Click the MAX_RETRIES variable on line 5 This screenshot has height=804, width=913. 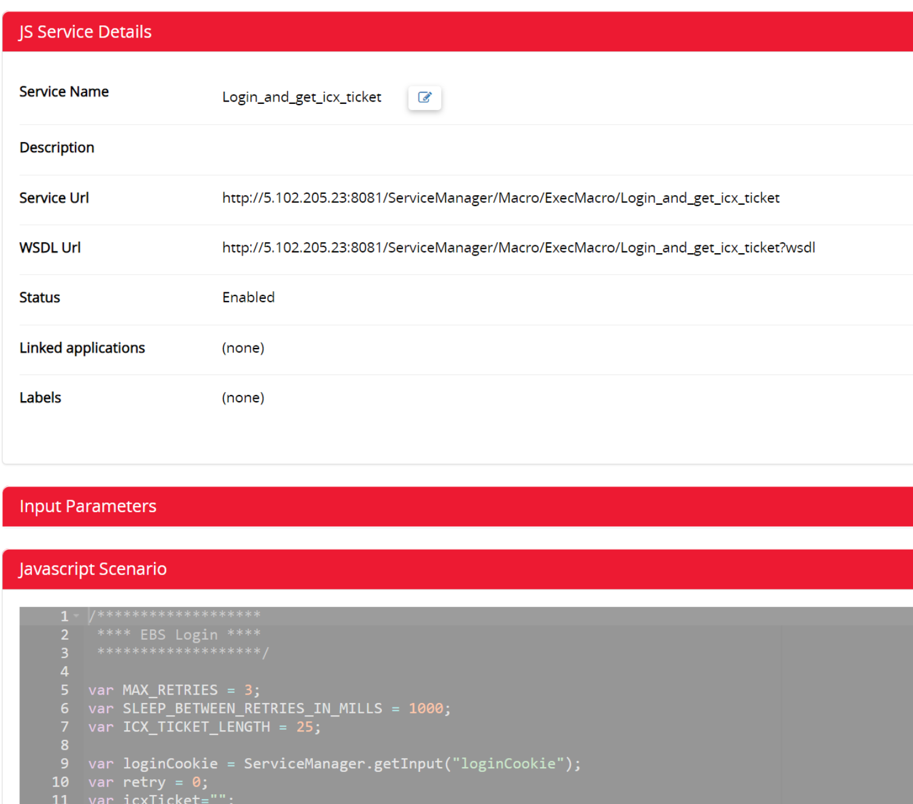[x=170, y=689]
